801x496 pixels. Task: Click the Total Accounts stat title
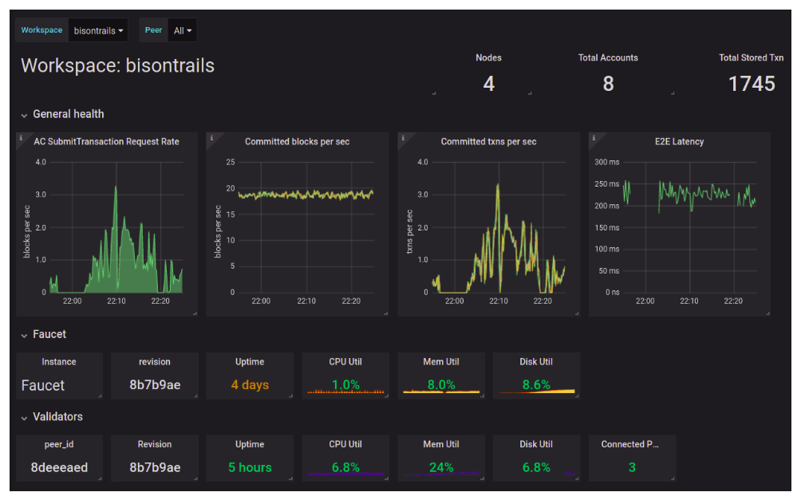608,57
